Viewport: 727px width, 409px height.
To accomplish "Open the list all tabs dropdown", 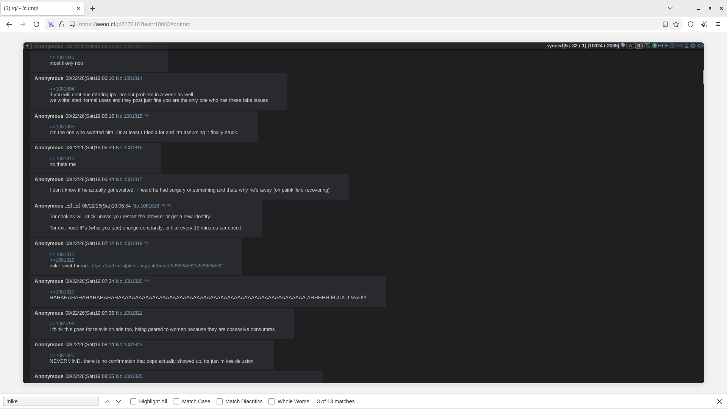I will tap(670, 8).
